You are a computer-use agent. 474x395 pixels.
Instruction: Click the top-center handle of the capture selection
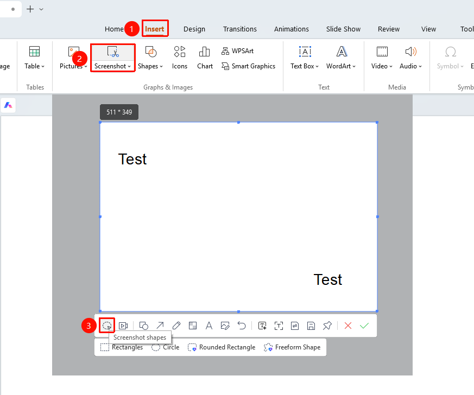tap(239, 122)
